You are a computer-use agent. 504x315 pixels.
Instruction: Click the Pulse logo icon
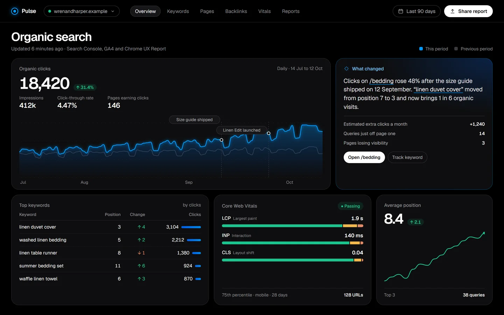coord(15,11)
